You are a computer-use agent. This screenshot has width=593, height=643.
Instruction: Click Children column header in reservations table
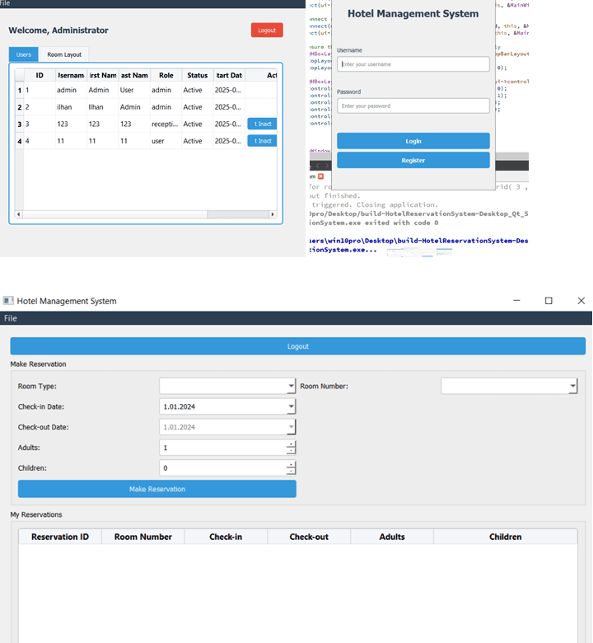click(x=506, y=537)
